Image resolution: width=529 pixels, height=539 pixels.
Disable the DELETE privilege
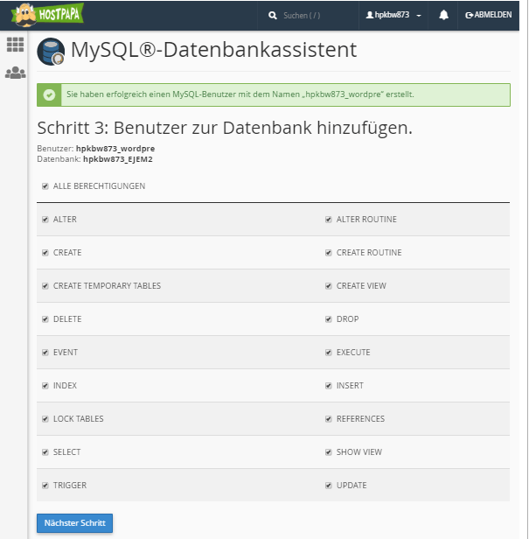[x=45, y=319]
